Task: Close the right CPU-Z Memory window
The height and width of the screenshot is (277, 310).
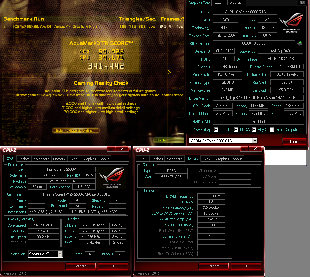Action: coord(255,149)
